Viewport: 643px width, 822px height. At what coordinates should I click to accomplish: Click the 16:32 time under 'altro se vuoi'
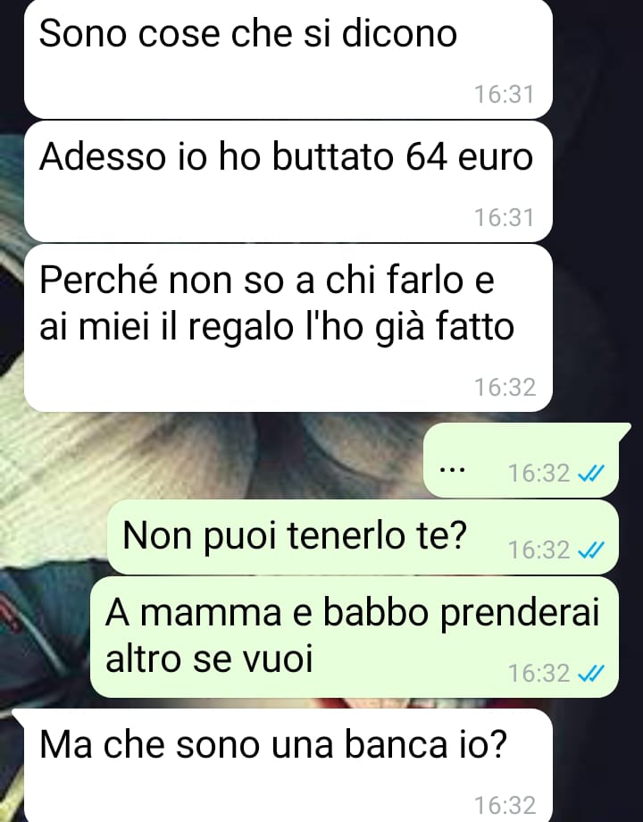pyautogui.click(x=539, y=673)
